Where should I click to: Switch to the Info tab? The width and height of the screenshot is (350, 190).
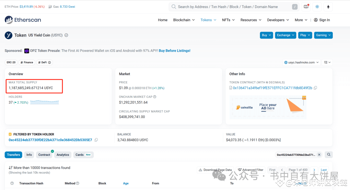tap(29, 155)
